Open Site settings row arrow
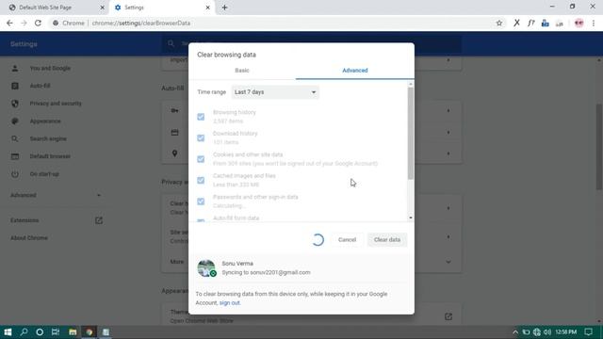Image resolution: width=603 pixels, height=339 pixels. 448,236
